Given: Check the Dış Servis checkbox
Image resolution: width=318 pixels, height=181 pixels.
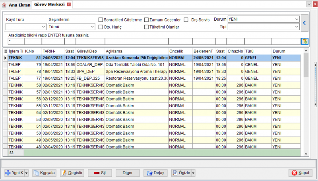Looking at the screenshot, I should pyautogui.click(x=186, y=20).
